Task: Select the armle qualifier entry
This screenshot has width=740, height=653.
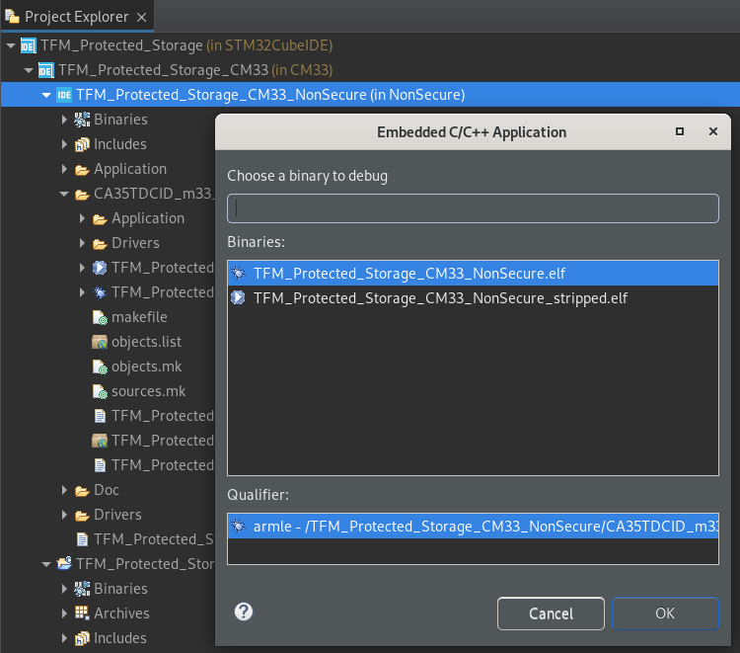Action: tap(473, 526)
